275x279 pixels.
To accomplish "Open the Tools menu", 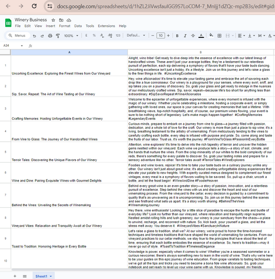I will click(x=90, y=26).
